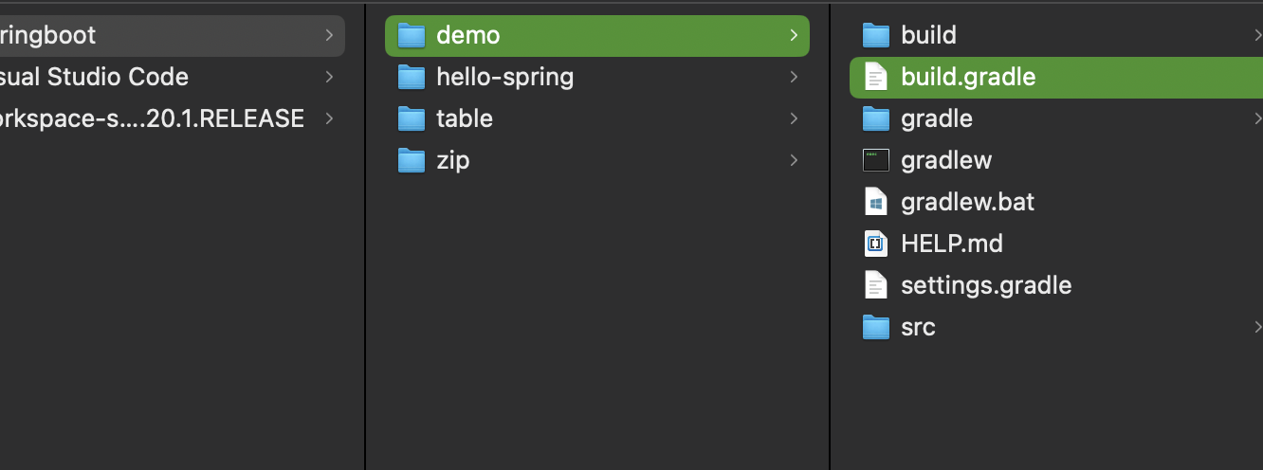Click the settings.gradle document icon
Viewport: 1263px width, 470px height.
(876, 285)
